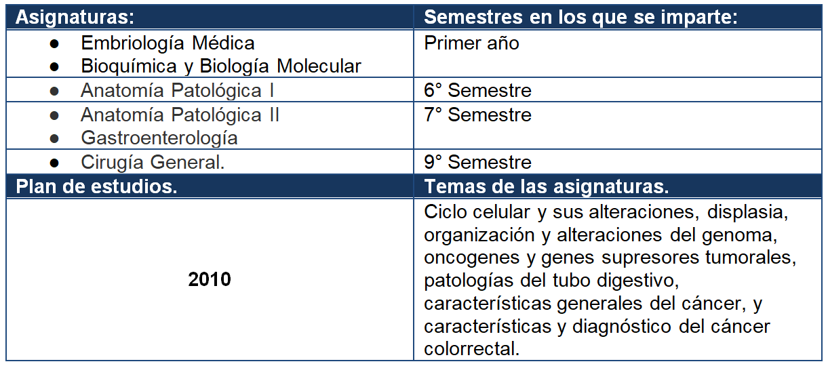Screen dimensions: 828x366
Task: Click the "Plan de estudios." header
Action: pos(96,187)
